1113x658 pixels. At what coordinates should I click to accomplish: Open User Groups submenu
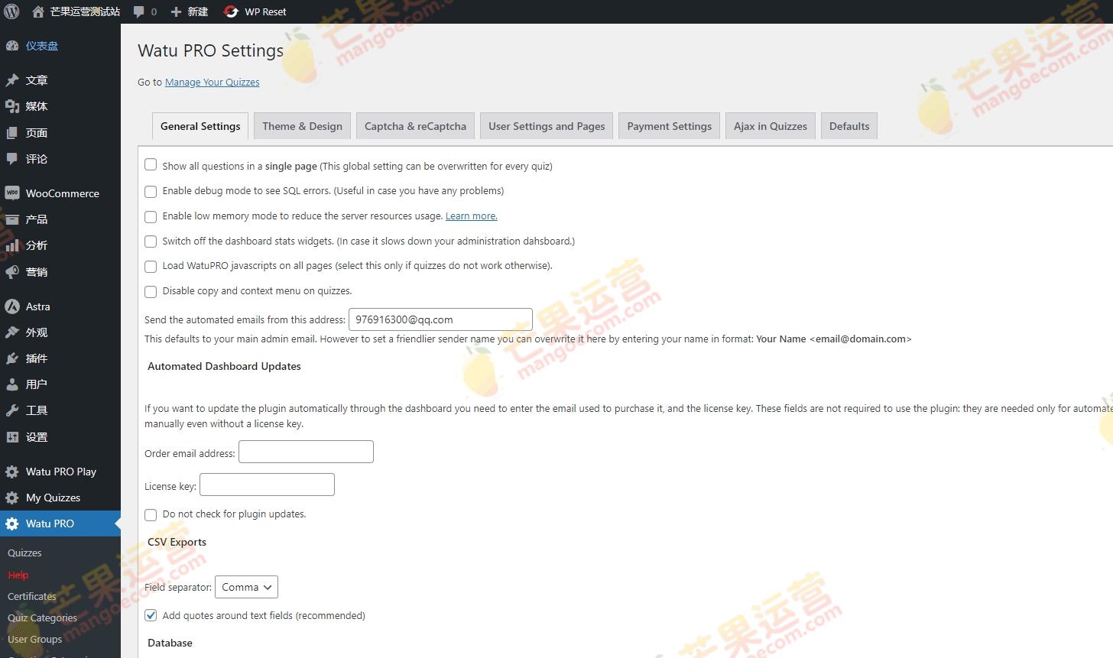click(x=34, y=639)
